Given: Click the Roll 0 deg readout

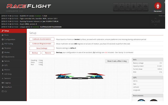Looking at the screenshot, I should tap(37, 65).
